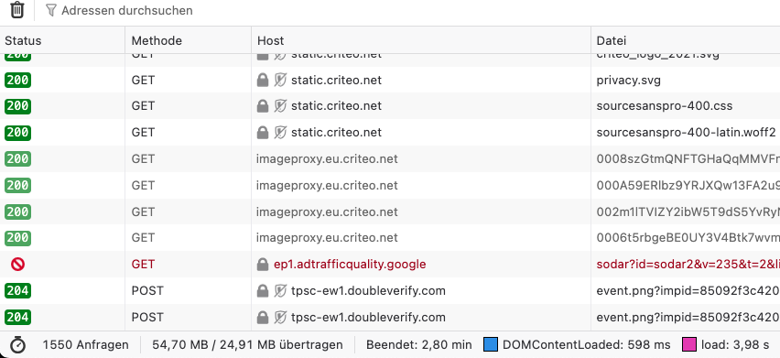
Task: Sort by the Status column header
Action: (x=62, y=40)
